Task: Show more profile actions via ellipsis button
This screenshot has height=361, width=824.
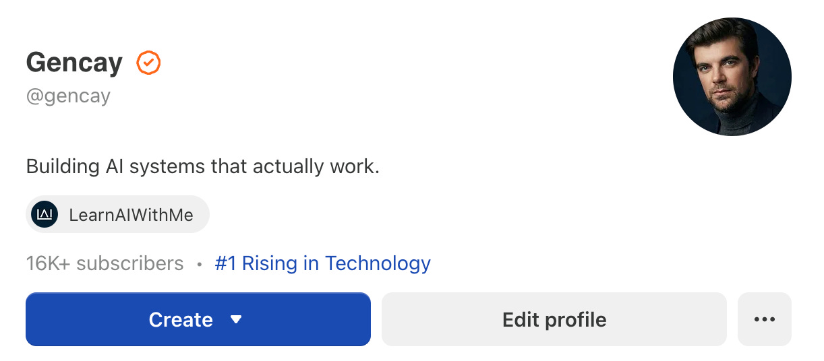Action: (x=765, y=319)
